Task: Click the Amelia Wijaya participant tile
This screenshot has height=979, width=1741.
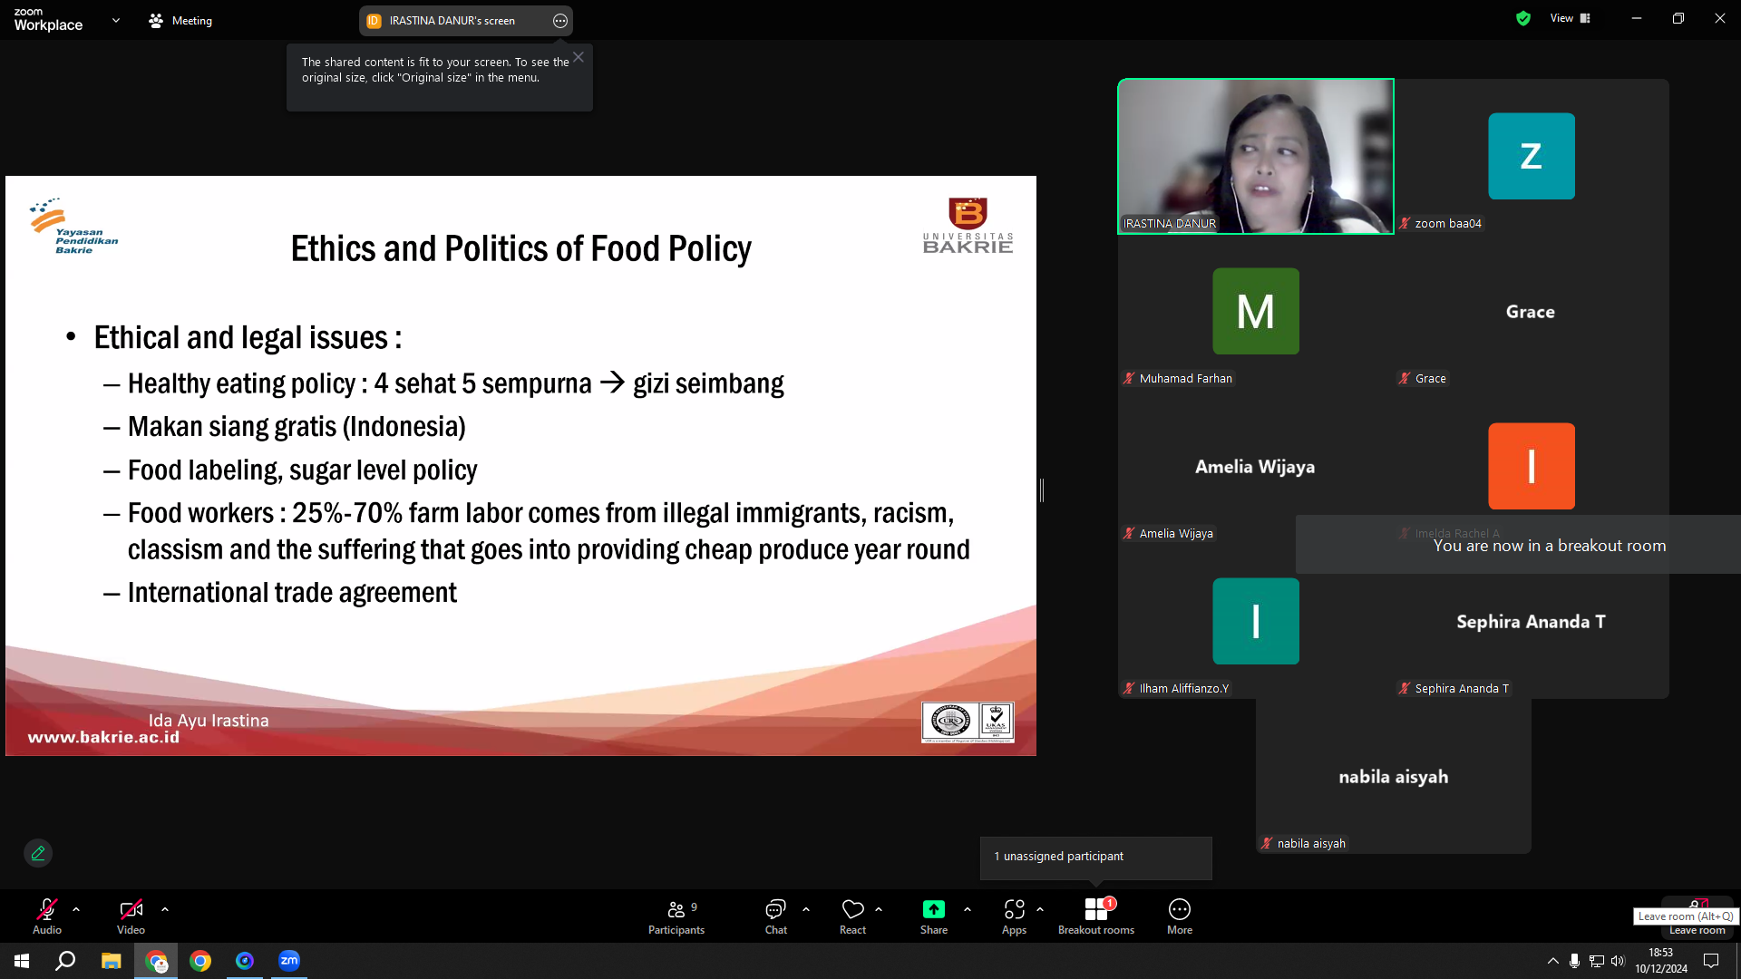Action: pyautogui.click(x=1256, y=466)
